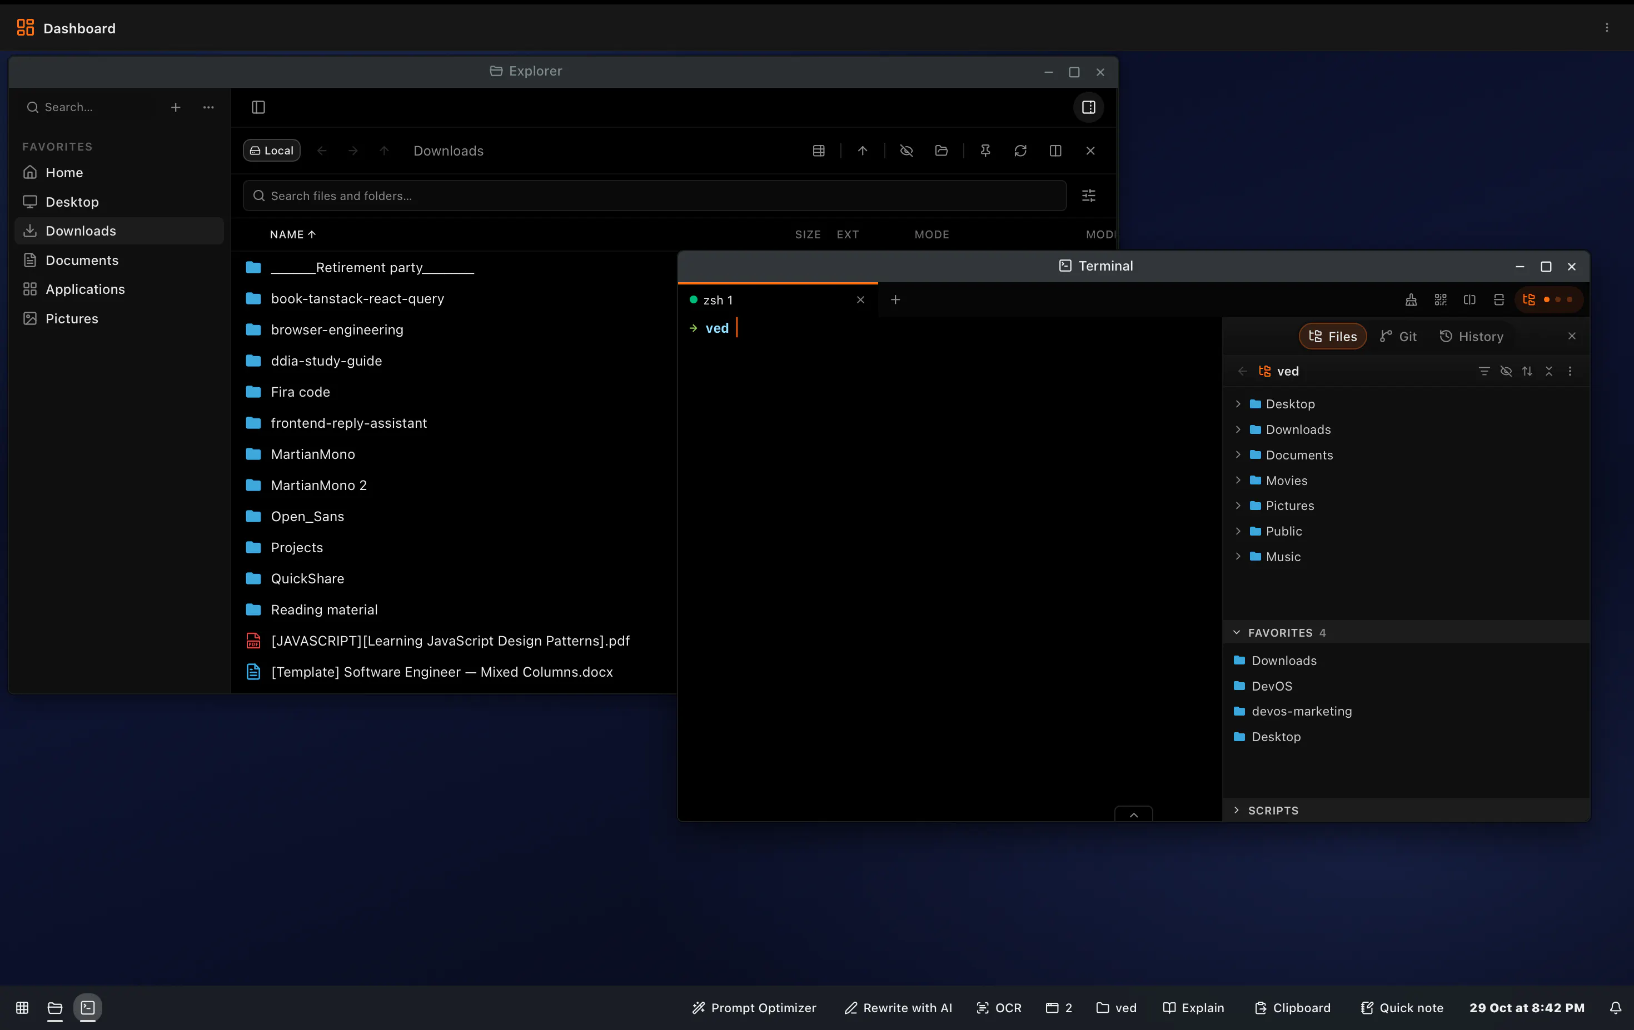Image resolution: width=1634 pixels, height=1030 pixels.
Task: Toggle hidden files in ved tree
Action: point(1506,371)
